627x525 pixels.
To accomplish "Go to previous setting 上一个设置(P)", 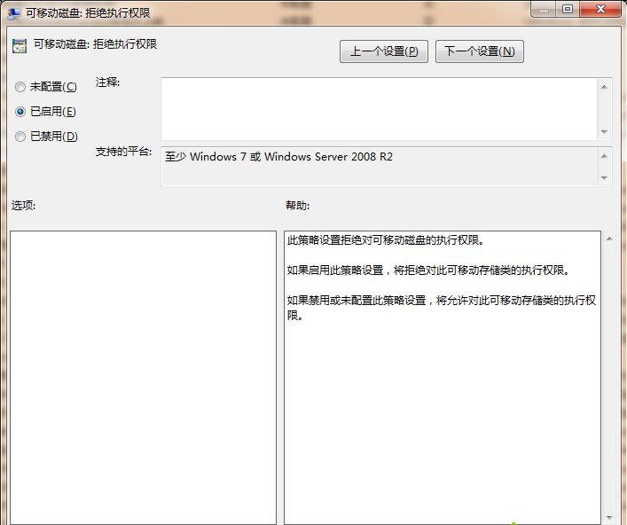I will [384, 51].
